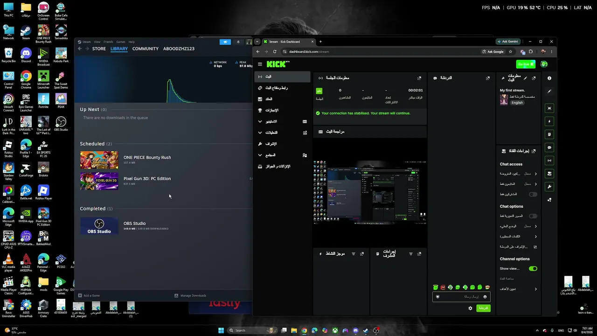
Task: Open the Steam COMMUNITY tab
Action: (x=146, y=49)
